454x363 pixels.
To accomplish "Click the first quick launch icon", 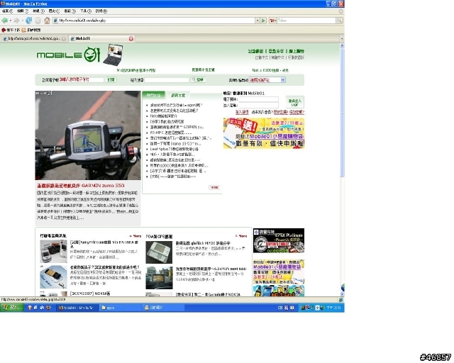I will (x=30, y=308).
